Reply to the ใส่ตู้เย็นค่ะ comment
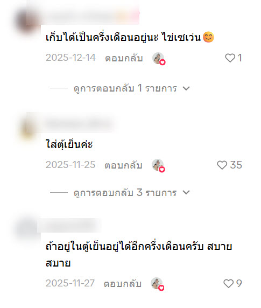The height and width of the screenshot is (308, 261). pos(123,165)
